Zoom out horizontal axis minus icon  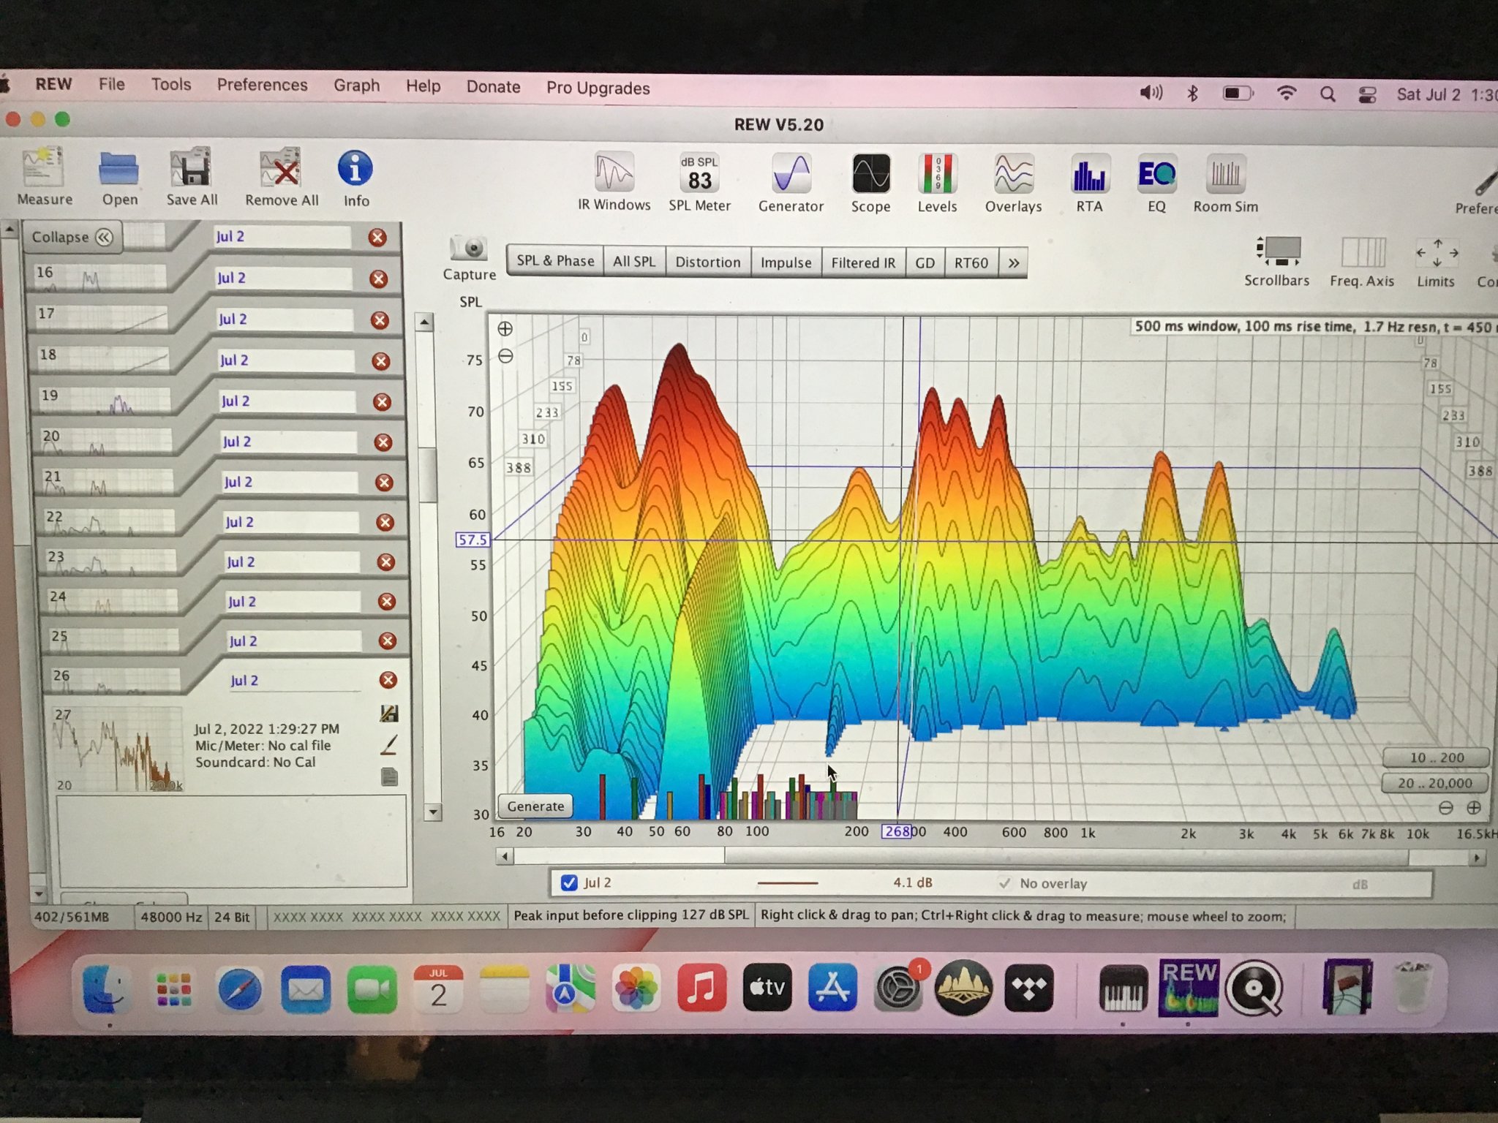1445,807
